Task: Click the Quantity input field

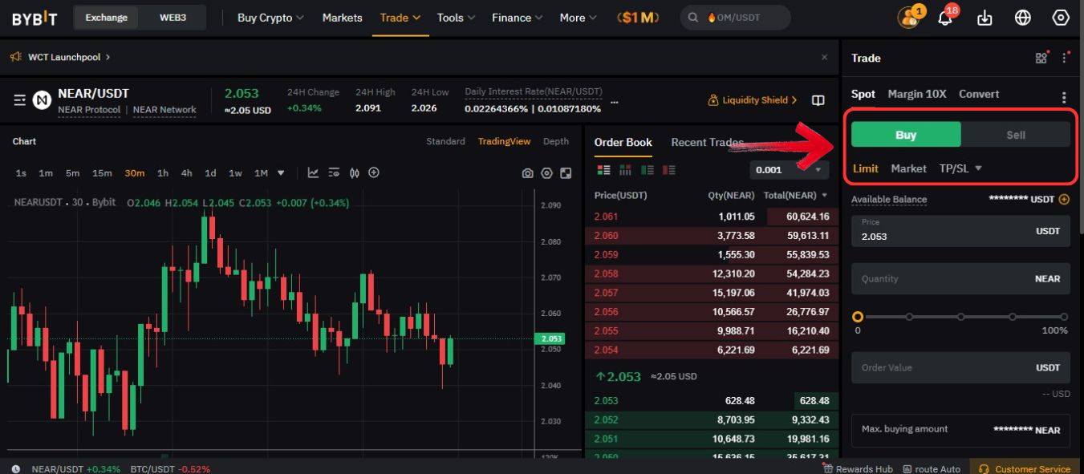Action: pyautogui.click(x=960, y=278)
